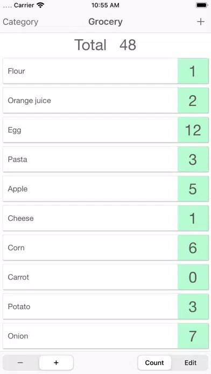
Task: Tap the Onion counter showing 7
Action: tap(193, 336)
